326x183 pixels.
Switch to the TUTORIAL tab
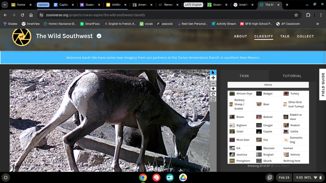click(292, 76)
